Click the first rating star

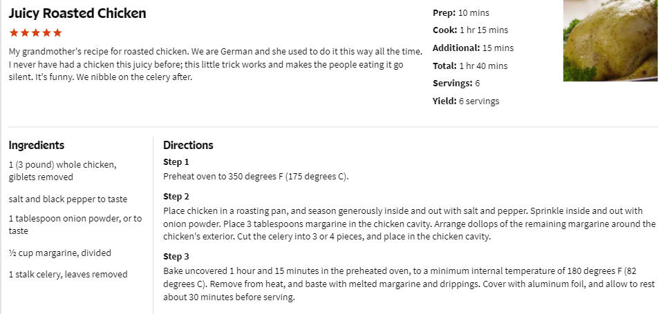pyautogui.click(x=14, y=32)
